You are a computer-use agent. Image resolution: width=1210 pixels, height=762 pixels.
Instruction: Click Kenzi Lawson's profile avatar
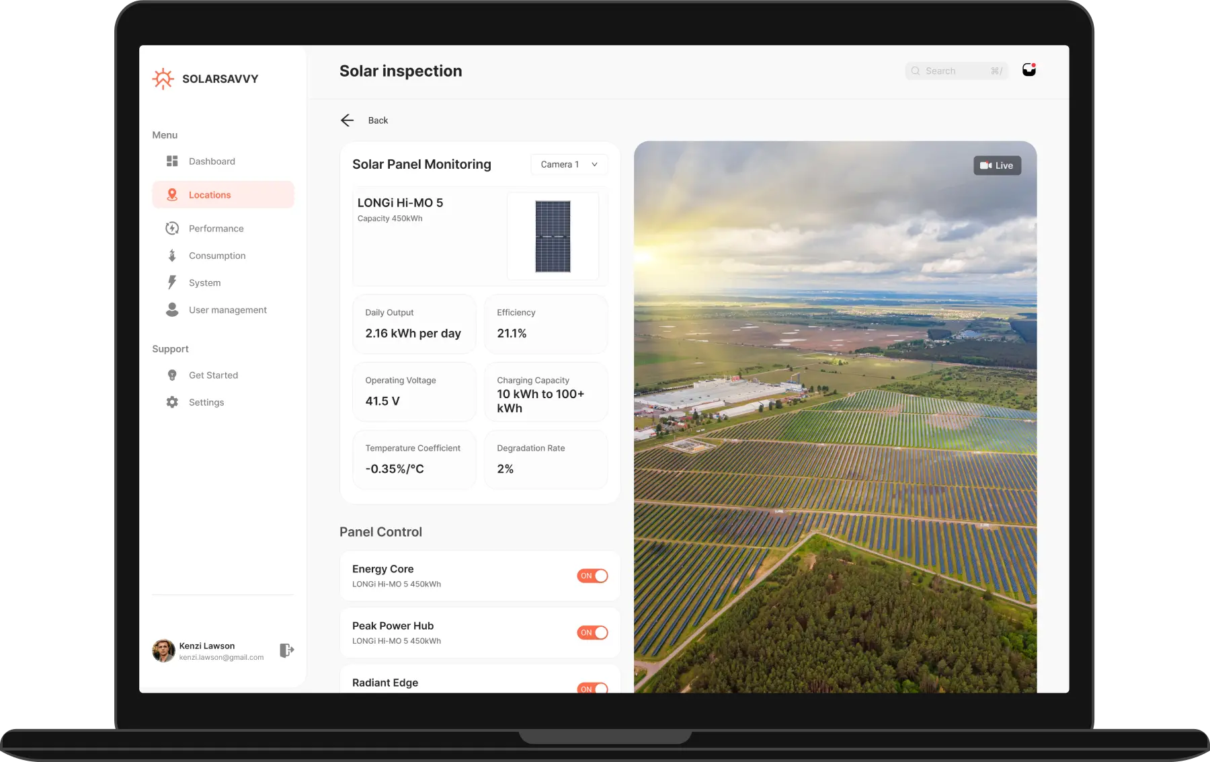click(x=163, y=650)
